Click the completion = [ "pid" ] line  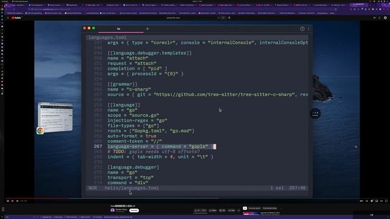pos(137,69)
